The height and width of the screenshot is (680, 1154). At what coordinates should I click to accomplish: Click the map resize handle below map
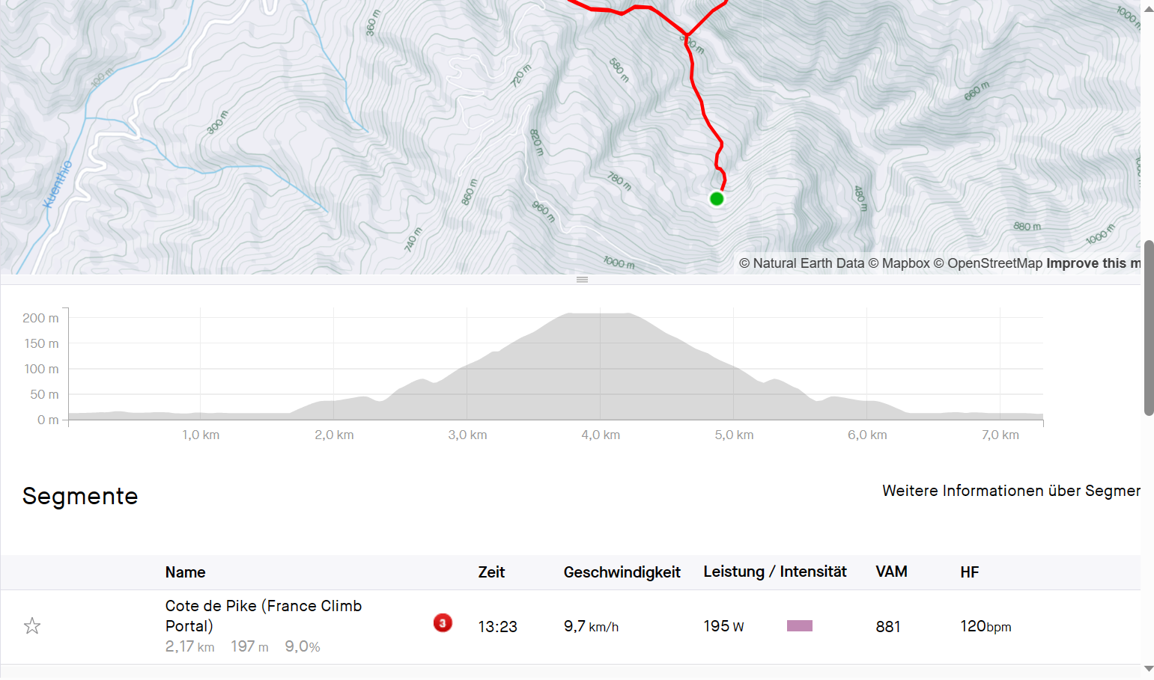pos(582,280)
